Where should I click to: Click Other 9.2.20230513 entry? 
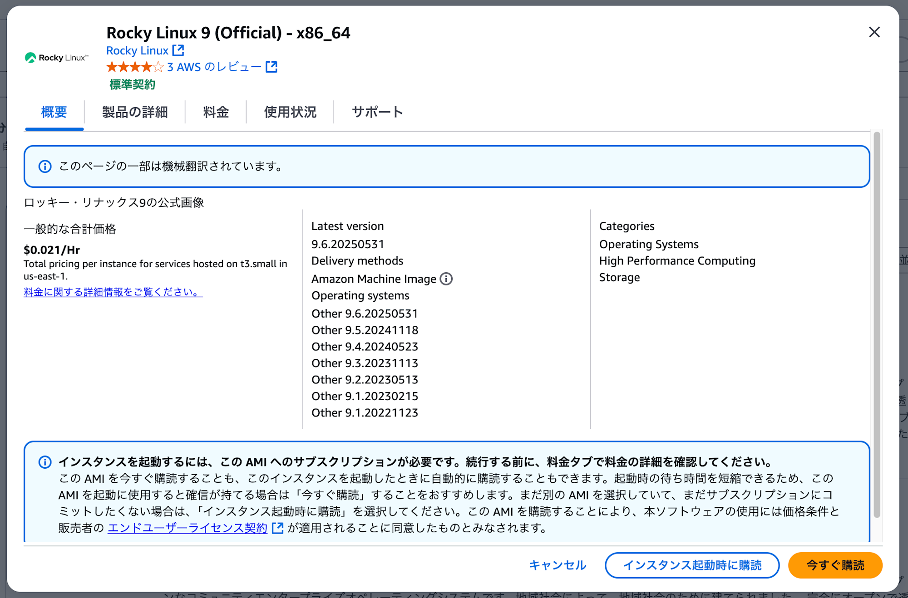pyautogui.click(x=365, y=380)
